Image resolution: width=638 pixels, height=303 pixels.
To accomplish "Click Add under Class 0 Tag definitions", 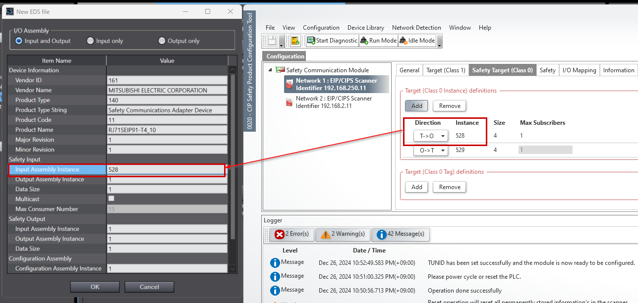I will pos(417,187).
